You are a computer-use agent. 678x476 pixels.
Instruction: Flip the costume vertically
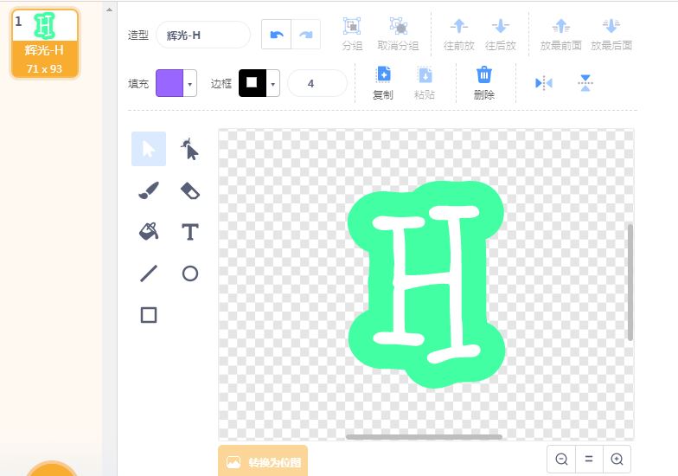[x=585, y=83]
